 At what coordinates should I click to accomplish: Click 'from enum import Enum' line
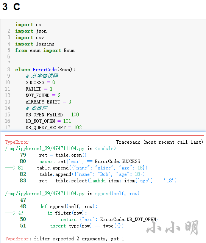[x=45, y=50]
